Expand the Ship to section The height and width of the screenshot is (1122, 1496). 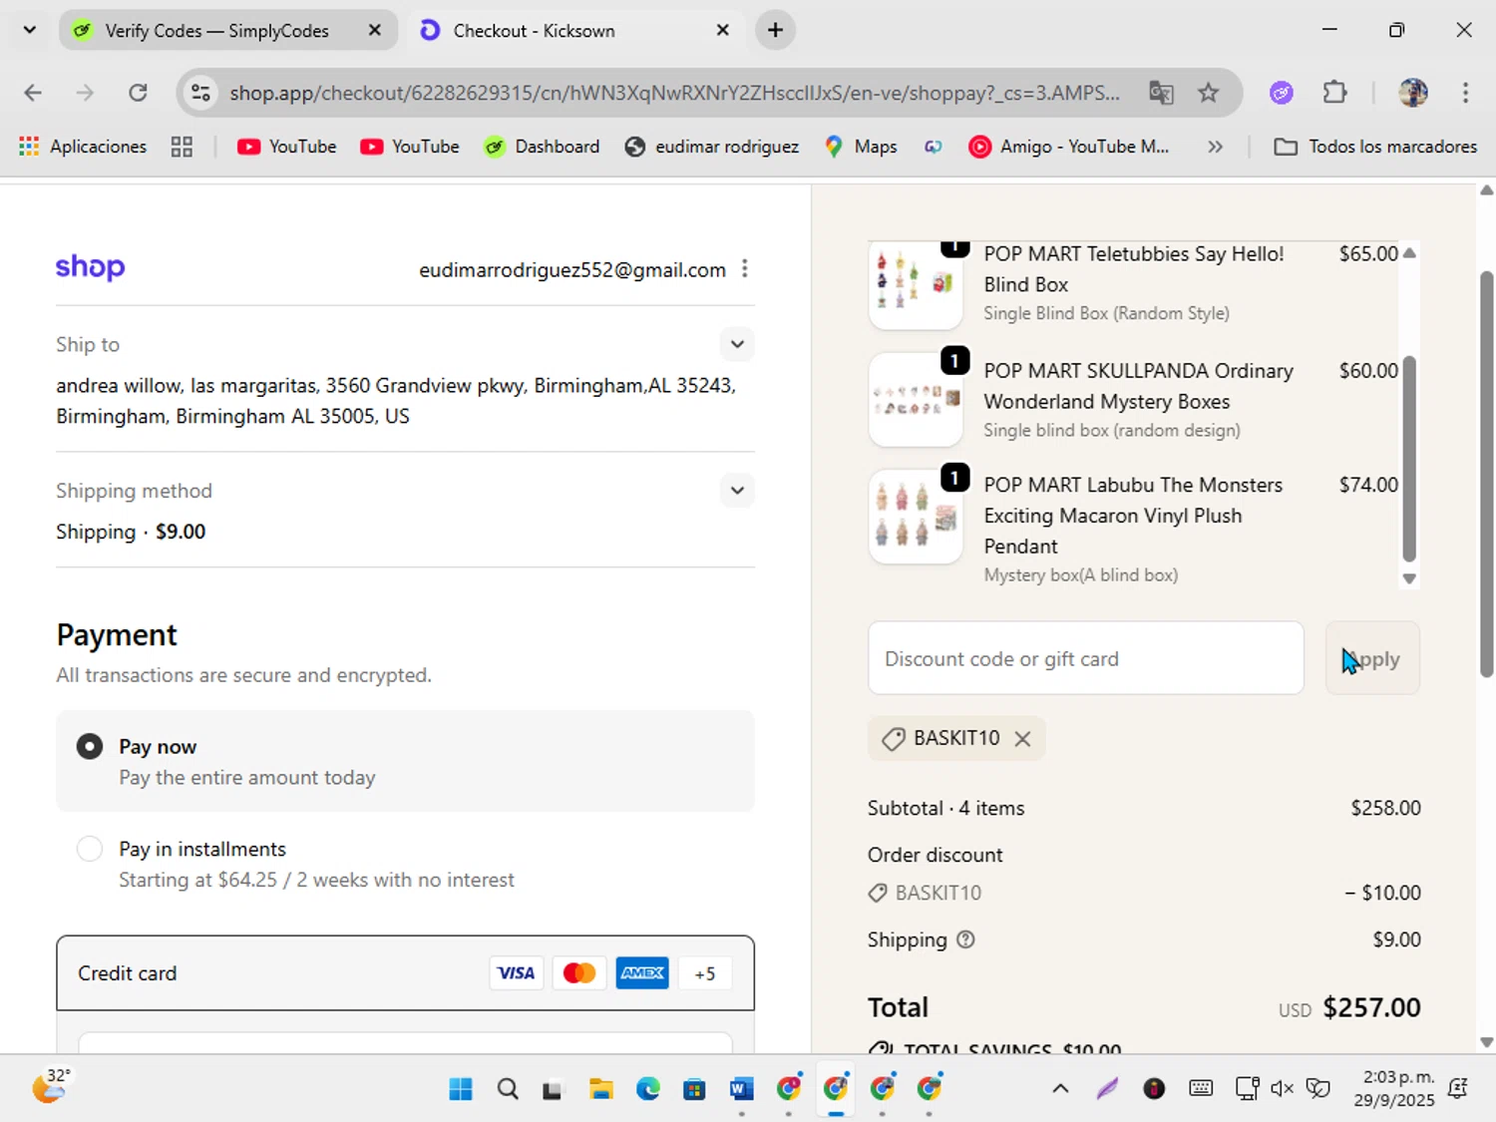coord(737,344)
